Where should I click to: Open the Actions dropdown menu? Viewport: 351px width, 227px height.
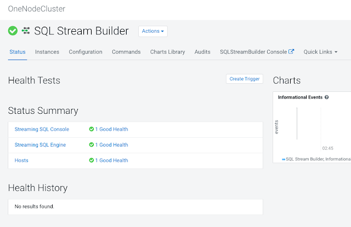tap(153, 31)
